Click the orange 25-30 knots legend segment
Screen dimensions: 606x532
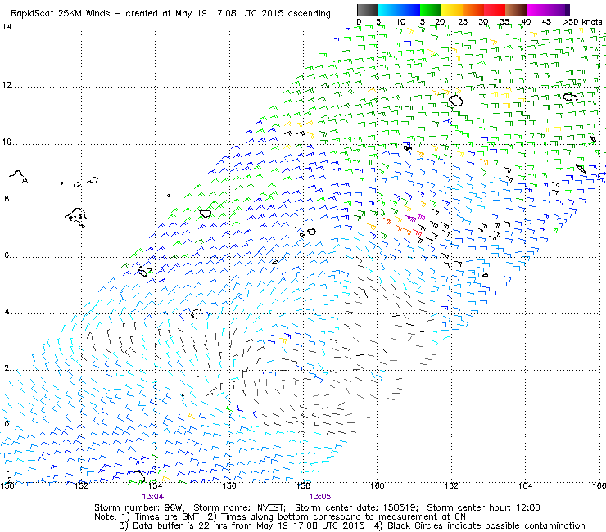pos(473,10)
